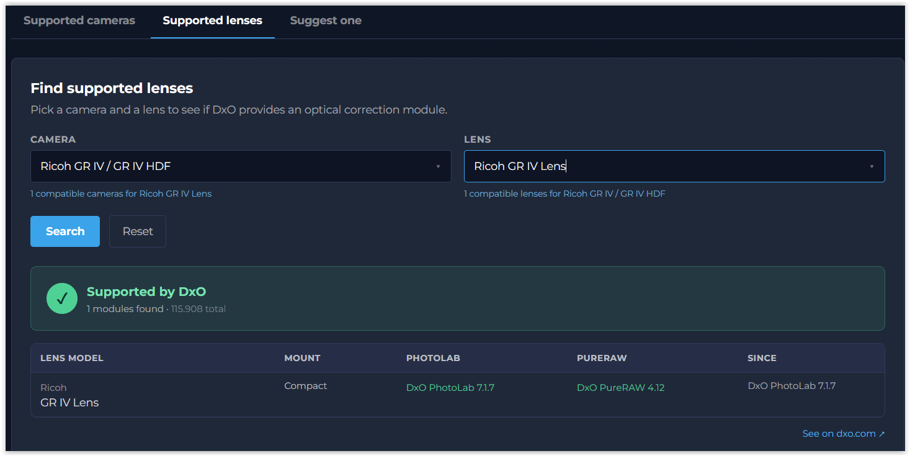Click the Supported by DxO heading
910x456 pixels.
(146, 292)
